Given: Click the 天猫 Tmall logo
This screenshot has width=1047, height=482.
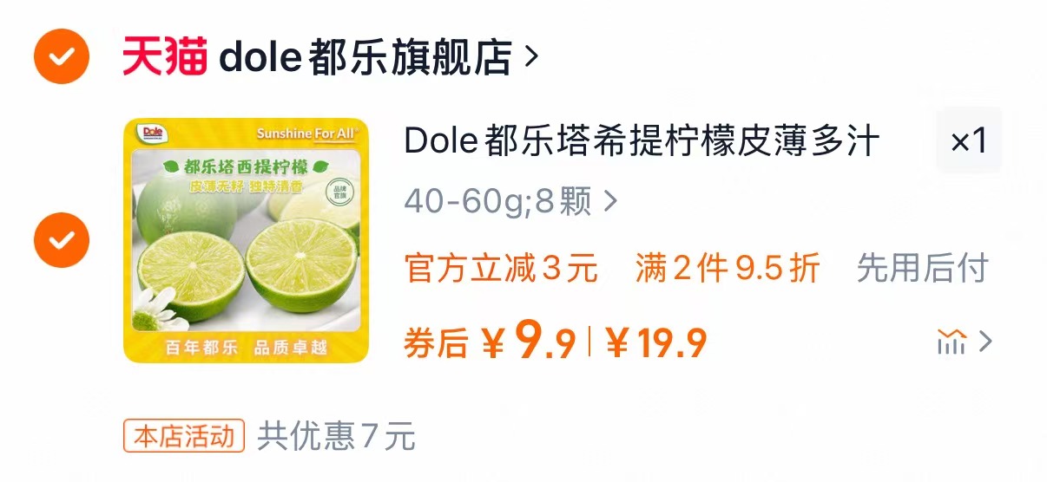Looking at the screenshot, I should (x=165, y=57).
